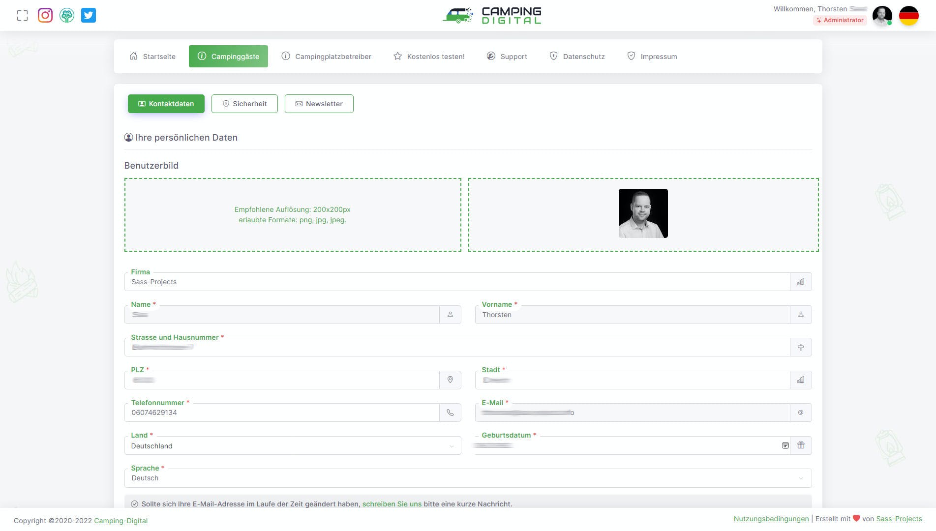Switch to the Sicherheit tab
Image resolution: width=936 pixels, height=531 pixels.
244,104
